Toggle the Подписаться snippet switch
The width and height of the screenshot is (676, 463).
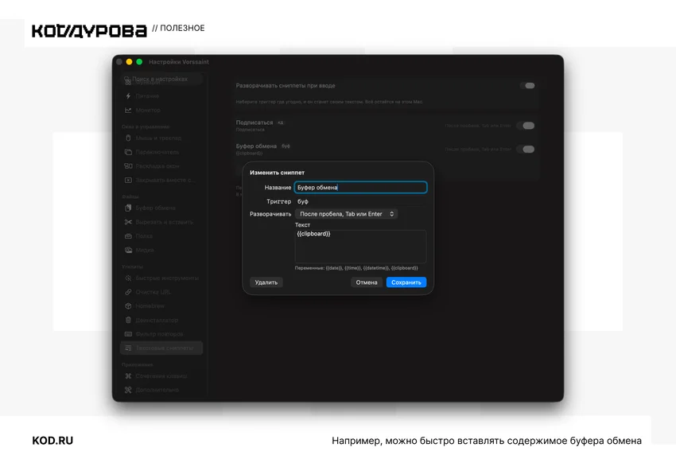tap(526, 126)
